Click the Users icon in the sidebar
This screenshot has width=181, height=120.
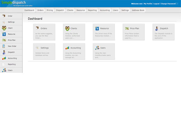pyautogui.click(x=4, y=70)
